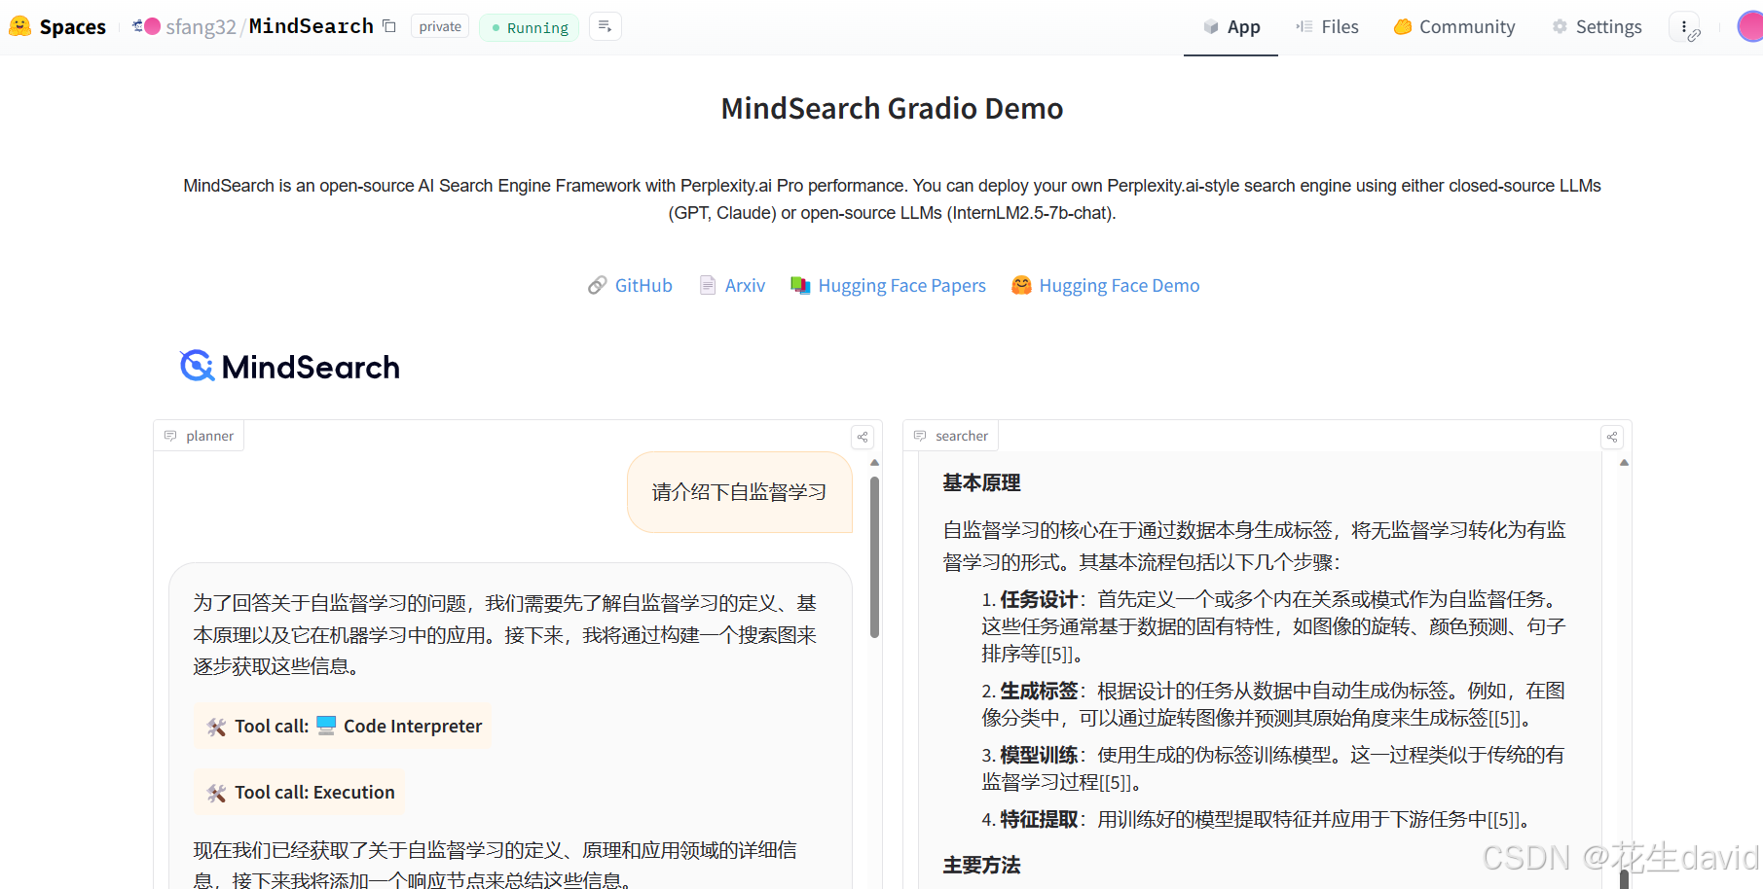Click the list item 生成标签
The height and width of the screenshot is (889, 1763).
click(1272, 704)
